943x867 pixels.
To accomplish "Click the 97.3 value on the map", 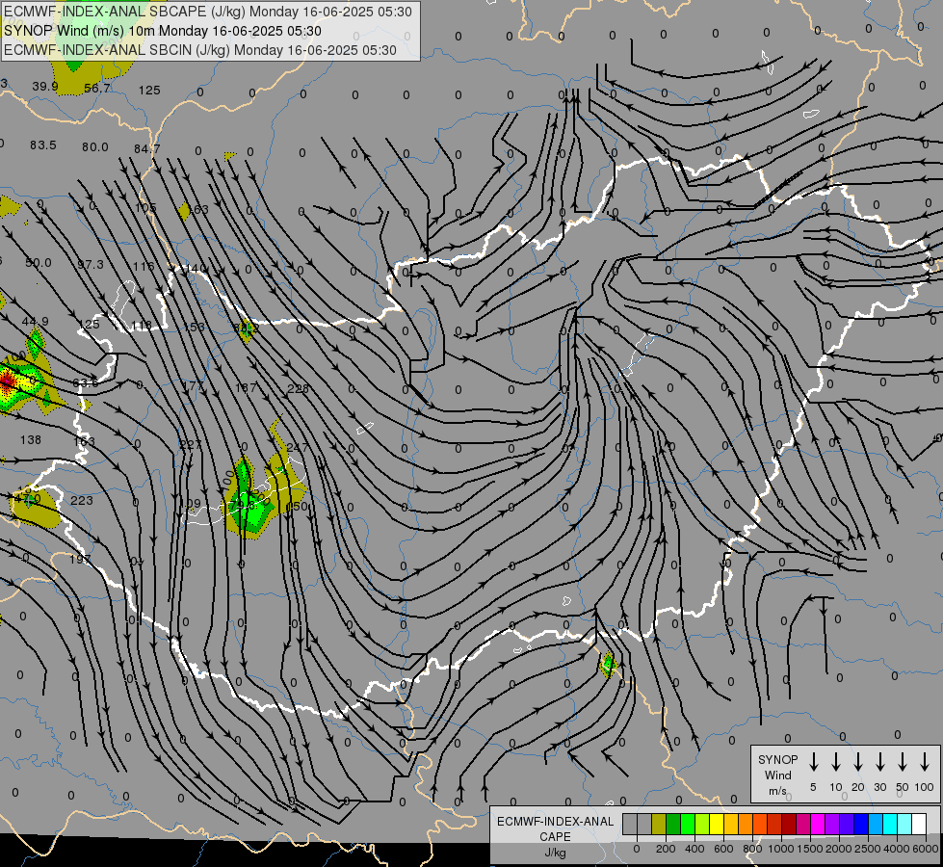I will (x=91, y=264).
